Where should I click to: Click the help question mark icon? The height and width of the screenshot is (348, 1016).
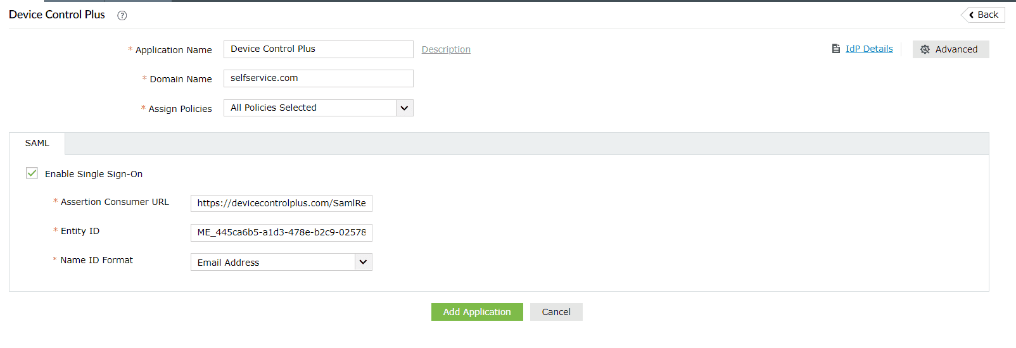pos(122,15)
